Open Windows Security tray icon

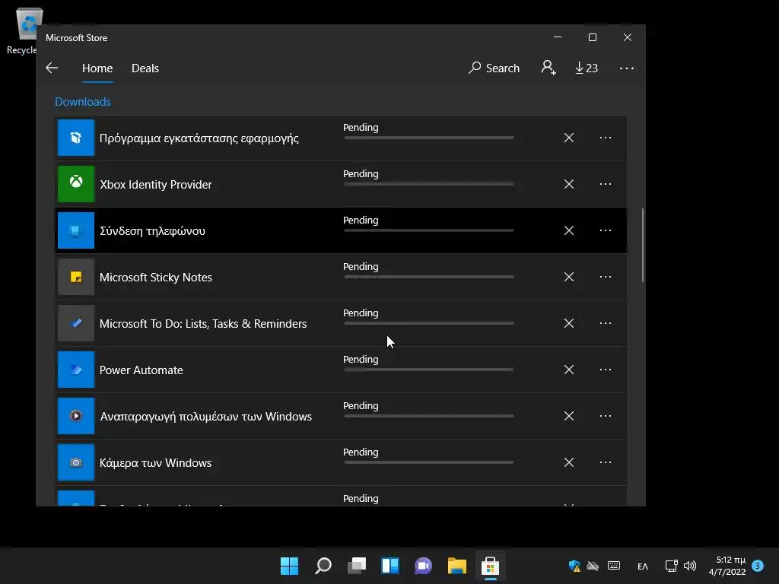point(575,566)
